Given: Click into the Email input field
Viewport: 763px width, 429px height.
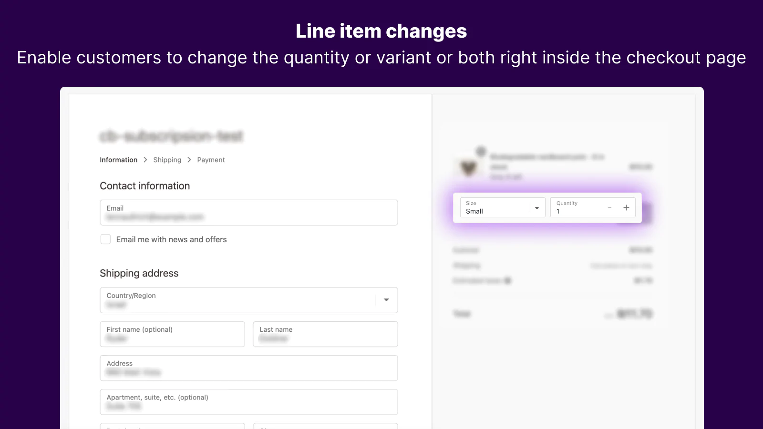Looking at the screenshot, I should [248, 213].
